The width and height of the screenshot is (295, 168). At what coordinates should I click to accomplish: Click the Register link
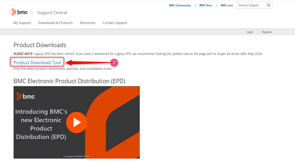click(x=267, y=32)
